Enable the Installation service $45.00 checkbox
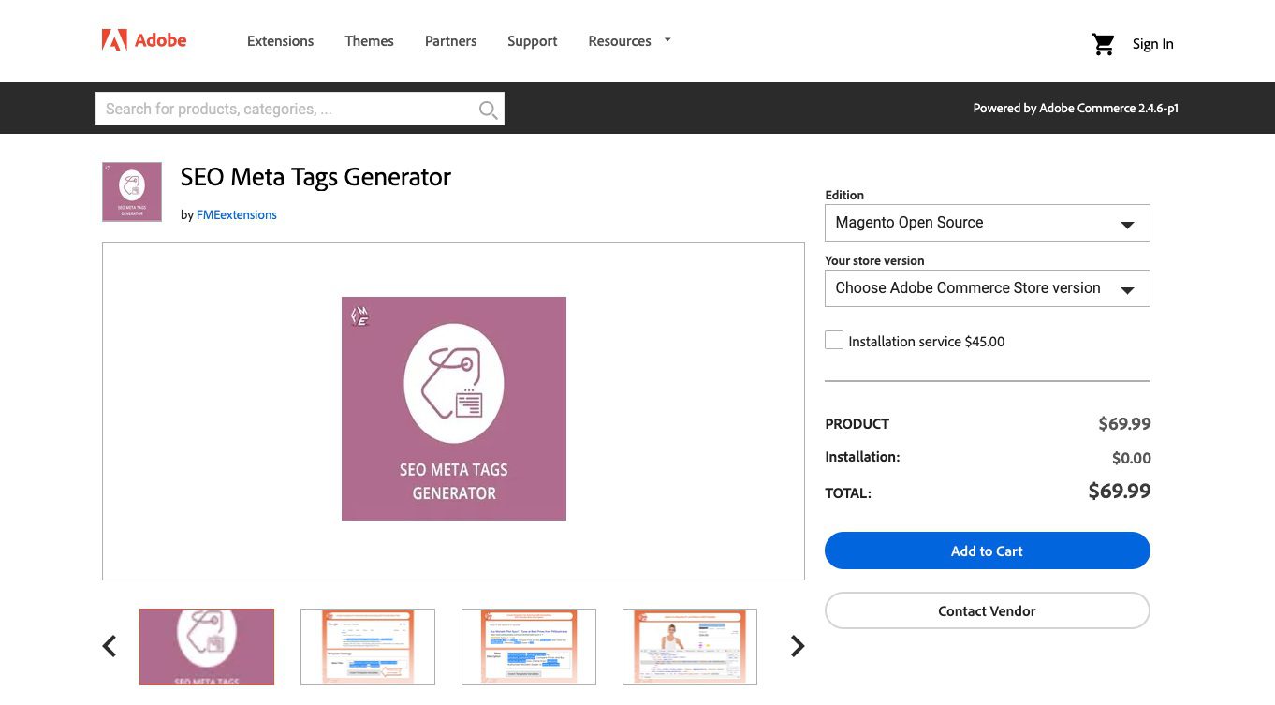This screenshot has width=1275, height=705. coord(834,341)
